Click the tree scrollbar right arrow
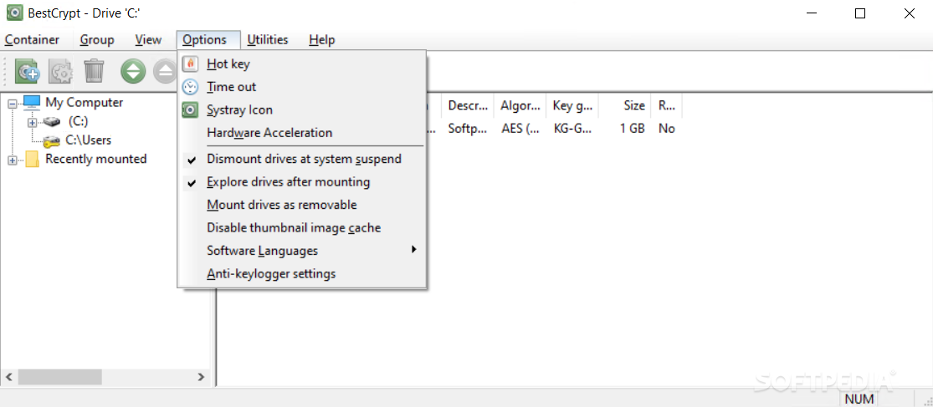The height and width of the screenshot is (407, 933). tap(201, 377)
